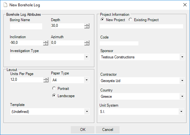Expand the Sponsor dropdown list
190x135 pixels.
[182, 57]
